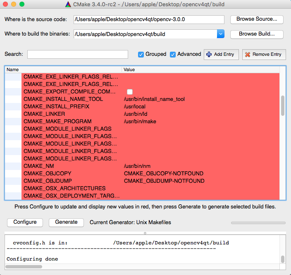Image resolution: width=291 pixels, height=275 pixels.
Task: Click the Configure button
Action: pos(25,222)
